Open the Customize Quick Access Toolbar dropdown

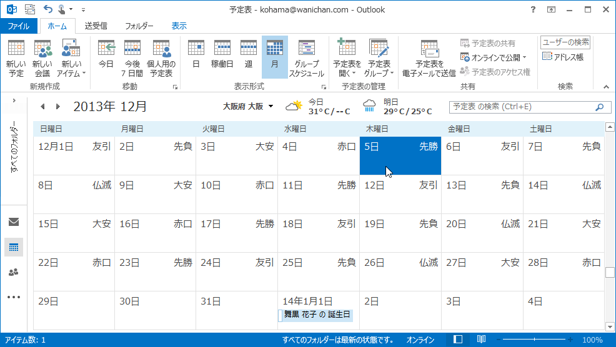[x=83, y=9]
